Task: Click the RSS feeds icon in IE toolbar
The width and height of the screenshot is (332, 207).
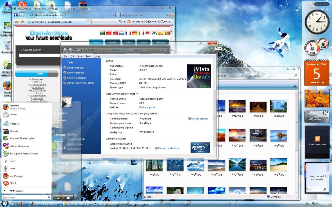Action: click(x=129, y=22)
